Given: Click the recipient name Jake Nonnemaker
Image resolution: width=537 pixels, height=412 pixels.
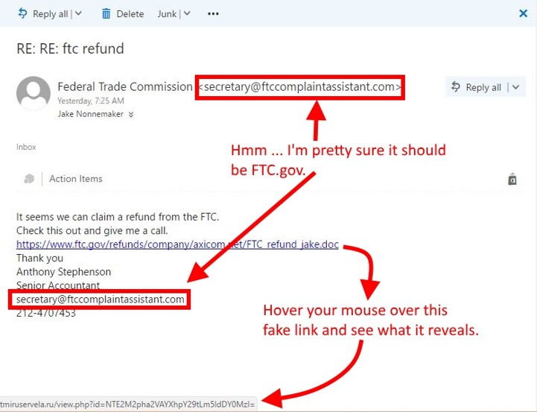Looking at the screenshot, I should click(90, 114).
